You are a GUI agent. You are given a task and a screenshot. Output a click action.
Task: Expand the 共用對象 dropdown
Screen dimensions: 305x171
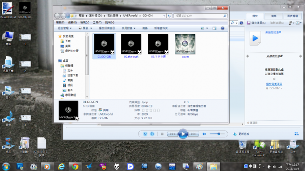point(128,28)
